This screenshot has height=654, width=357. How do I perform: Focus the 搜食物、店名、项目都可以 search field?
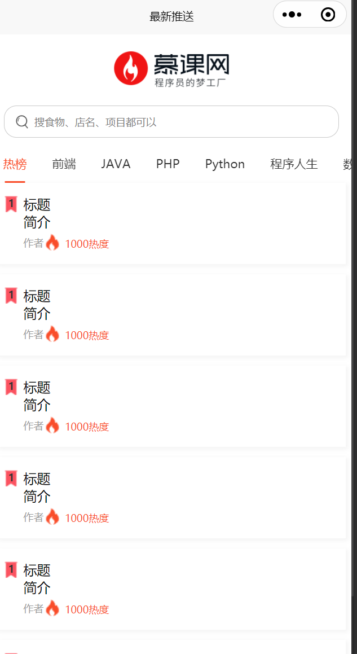click(171, 122)
